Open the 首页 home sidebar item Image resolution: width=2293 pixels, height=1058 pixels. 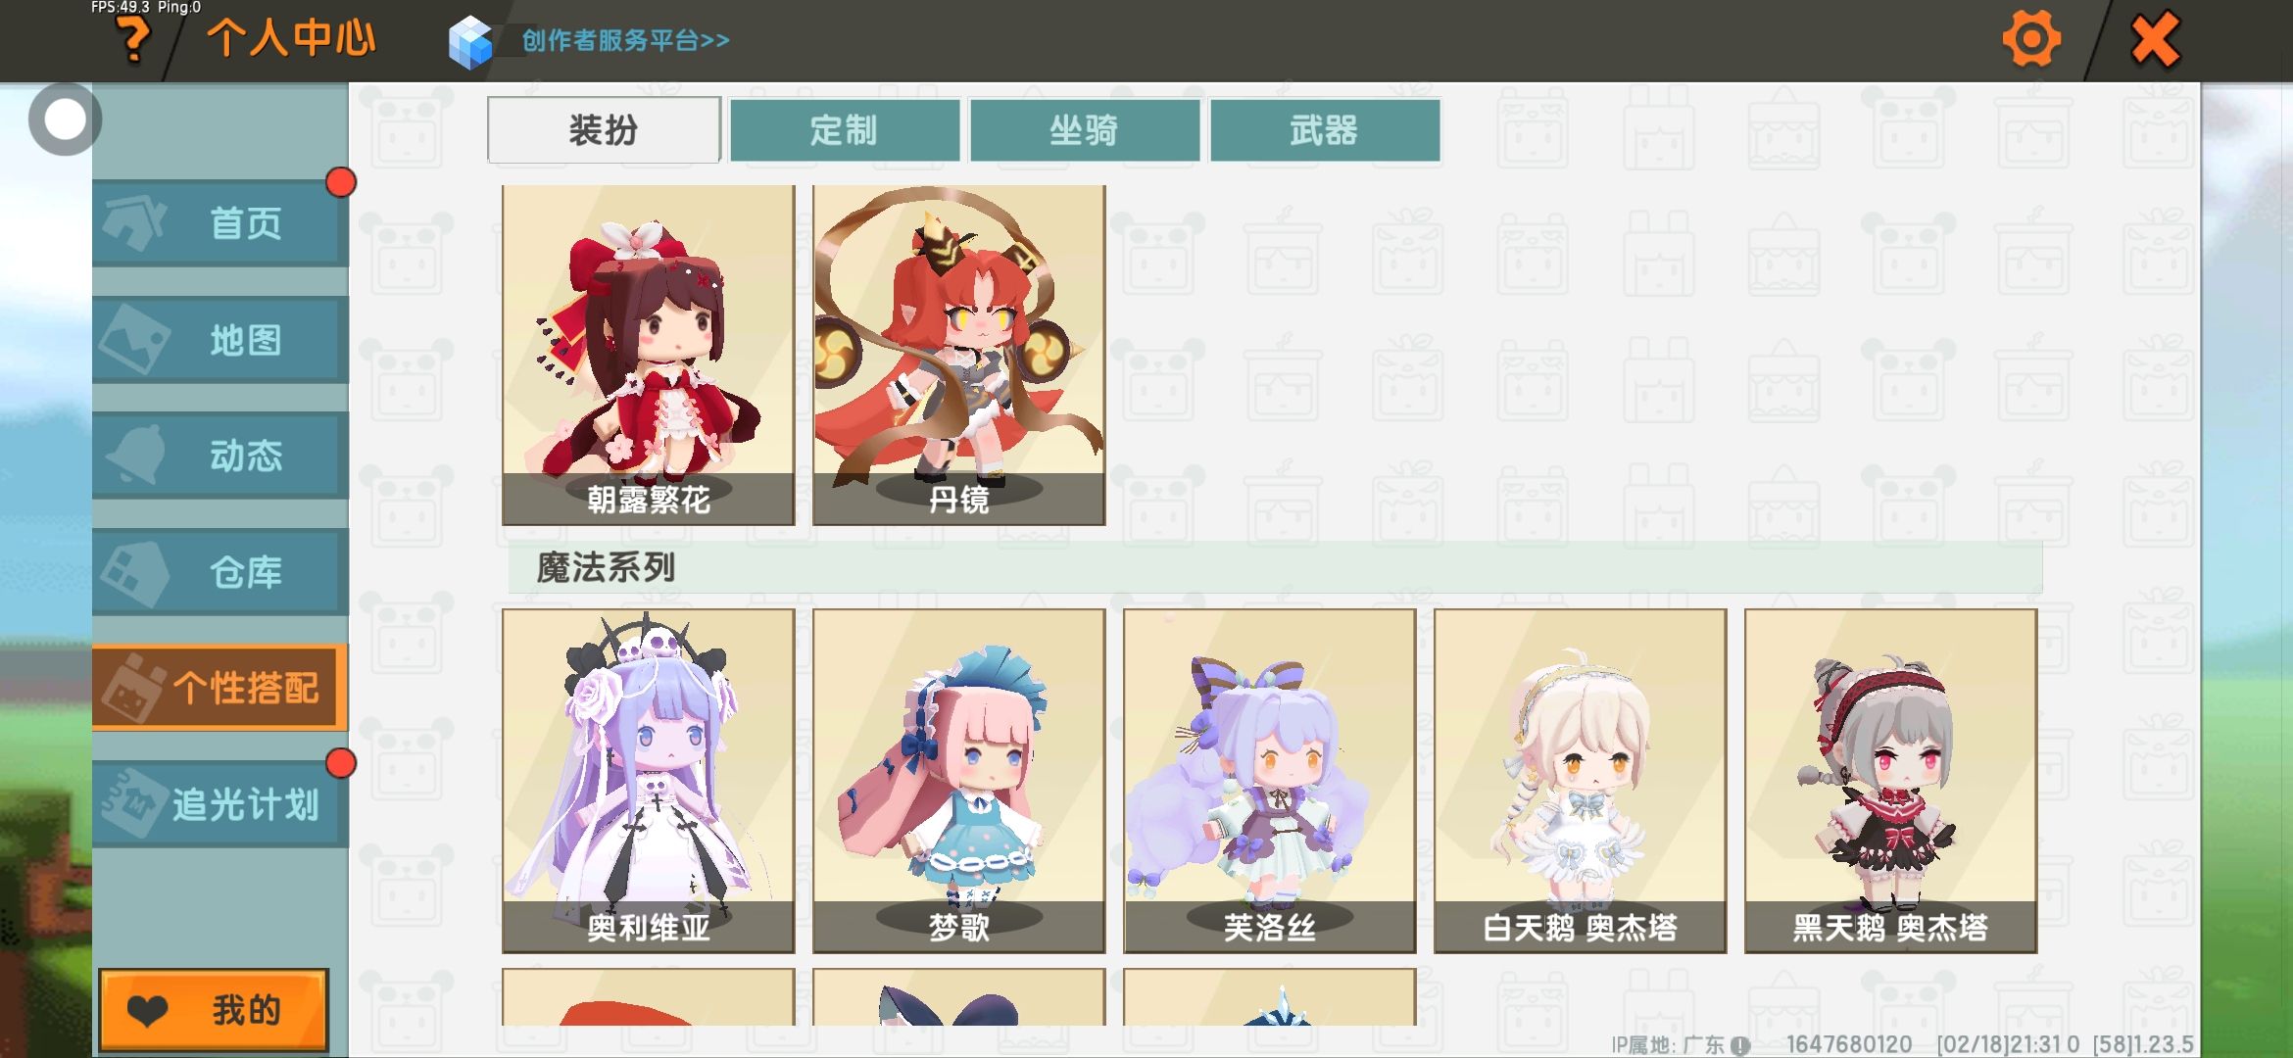220,223
